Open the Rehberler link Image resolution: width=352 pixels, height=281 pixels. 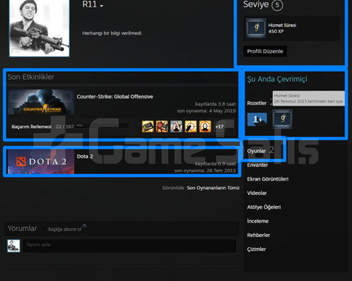pos(258,236)
